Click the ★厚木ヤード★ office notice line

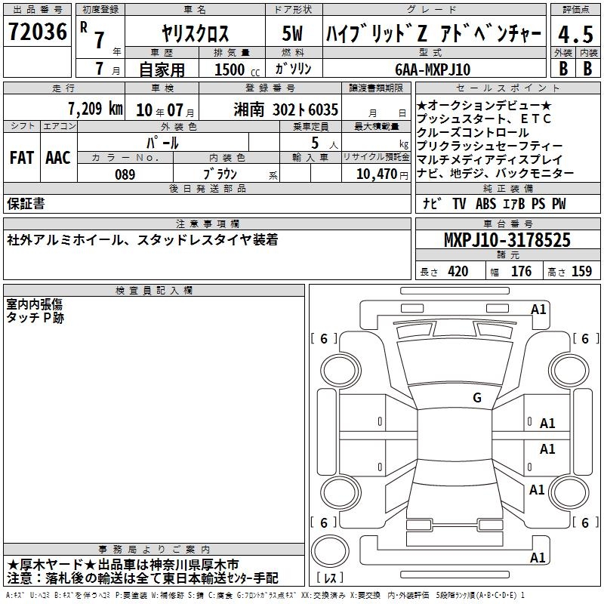pos(123,565)
